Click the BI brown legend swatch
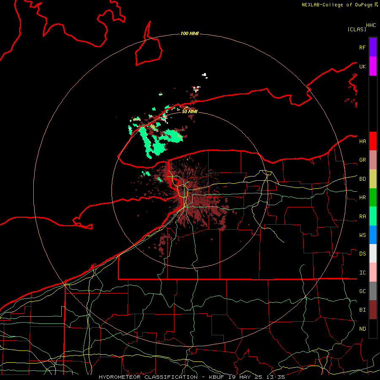 tap(373, 310)
